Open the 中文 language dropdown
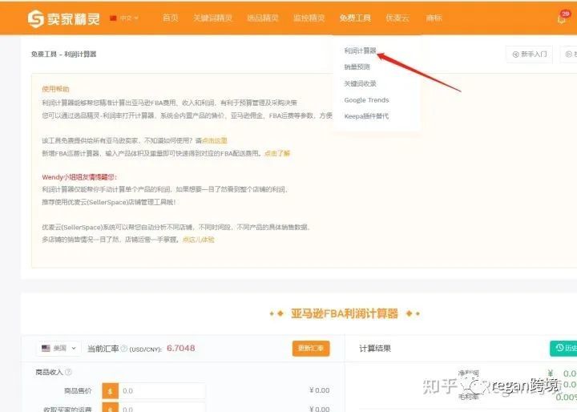This screenshot has width=577, height=412. click(128, 18)
